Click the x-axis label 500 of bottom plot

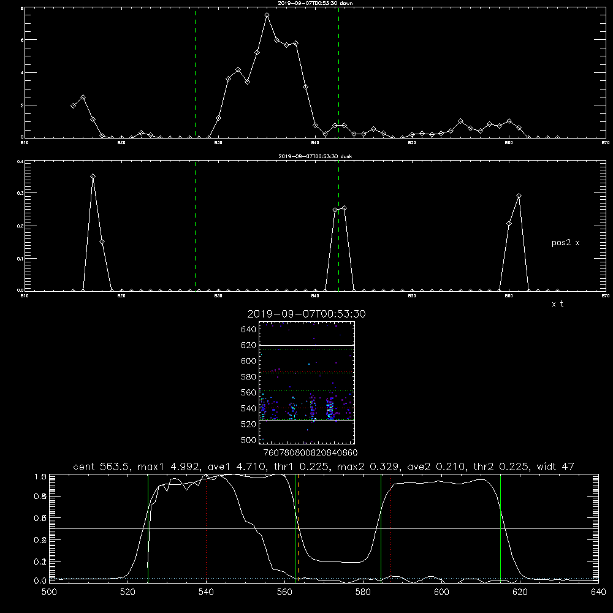pos(49,592)
